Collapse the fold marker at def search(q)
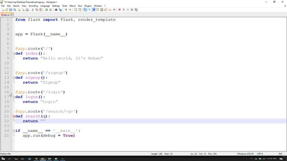Image resolution: width=287 pixels, height=161 pixels. (14, 116)
